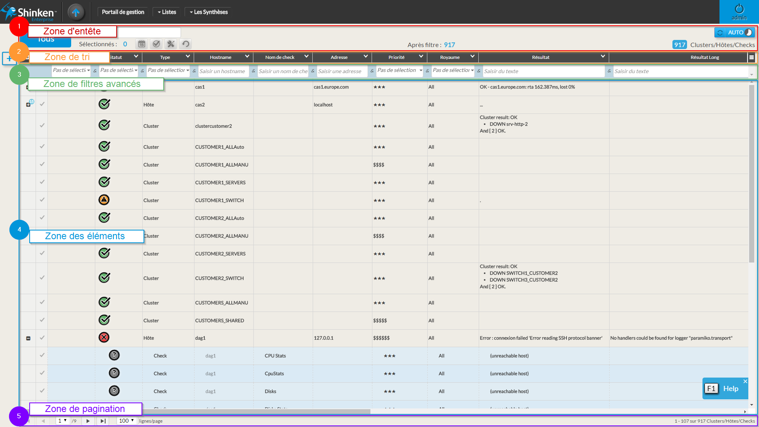Go to the next page arrow
This screenshot has width=759, height=427.
pos(88,421)
